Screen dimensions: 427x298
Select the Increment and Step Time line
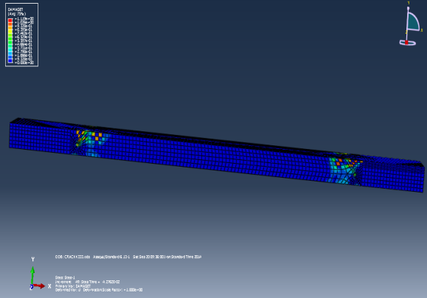(88, 282)
